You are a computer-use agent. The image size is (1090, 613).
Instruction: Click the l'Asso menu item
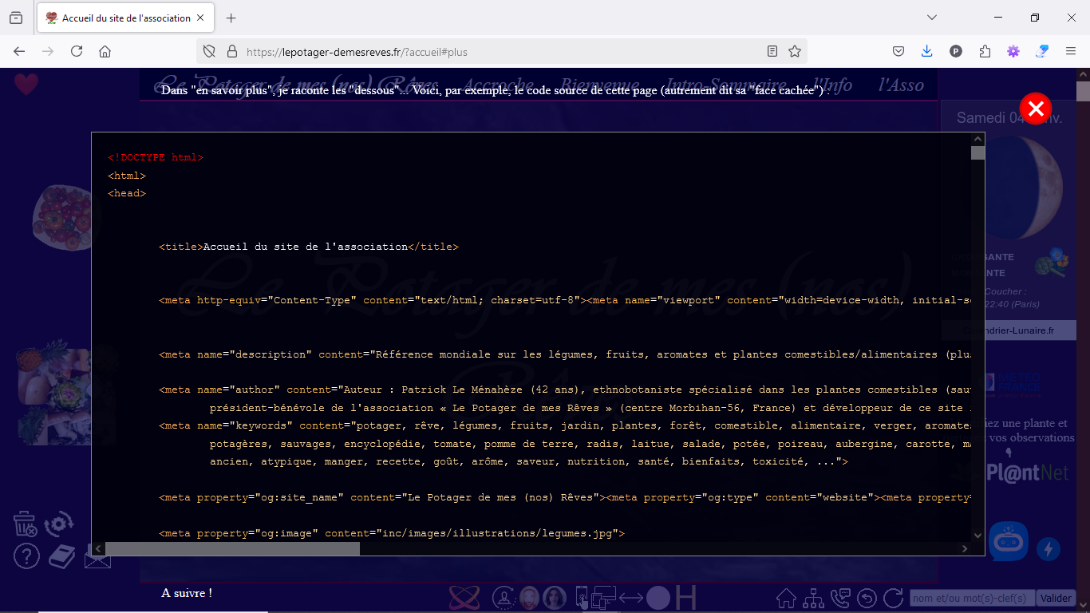click(902, 85)
